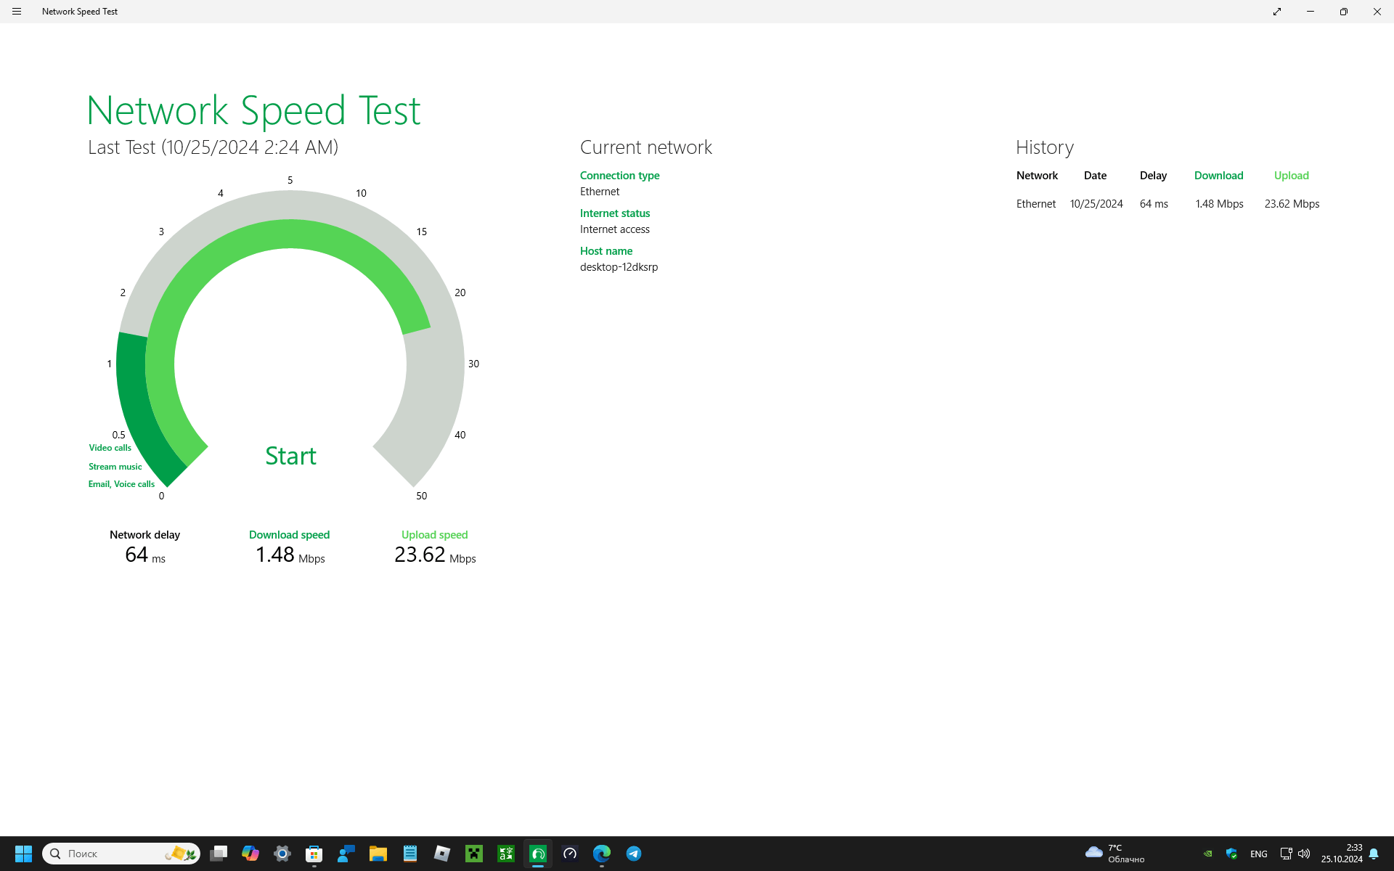1394x871 pixels.
Task: Click the green speed gauge arc
Action: 290,234
